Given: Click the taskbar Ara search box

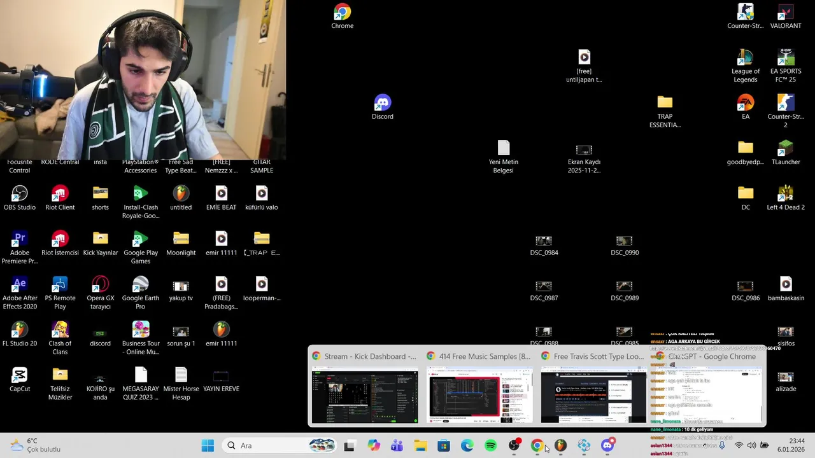Looking at the screenshot, I should pos(281,445).
